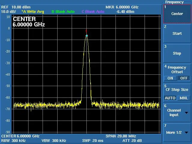This screenshot has height=144, width=192.
Task: Click the MKR 6.00000 GHz readout
Action: coord(122,7)
